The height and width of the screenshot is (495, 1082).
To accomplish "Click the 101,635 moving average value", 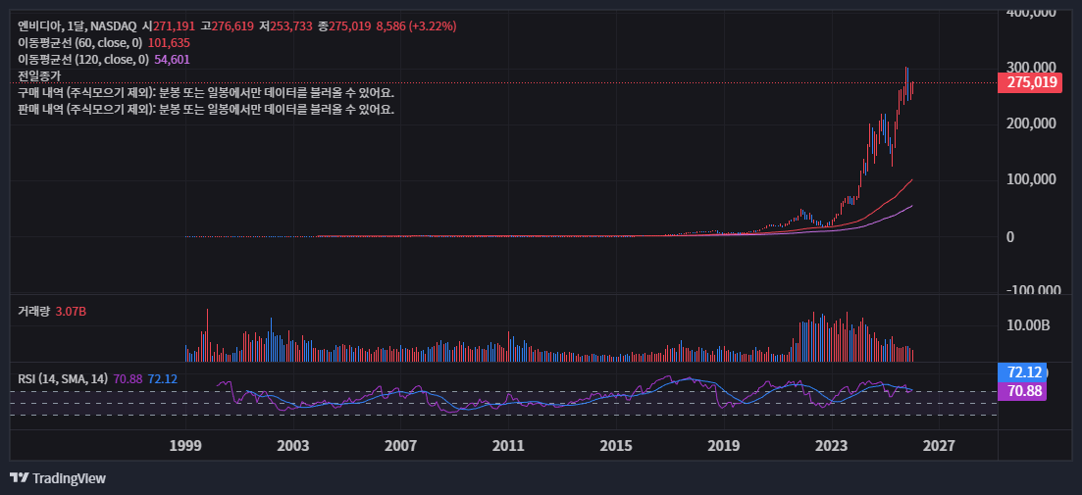I will [169, 43].
